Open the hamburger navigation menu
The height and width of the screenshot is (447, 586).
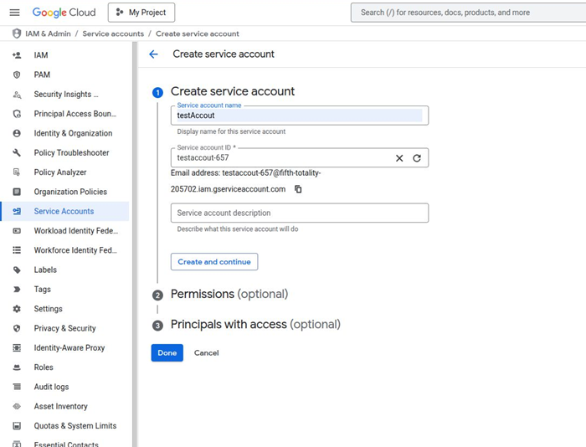pos(14,13)
